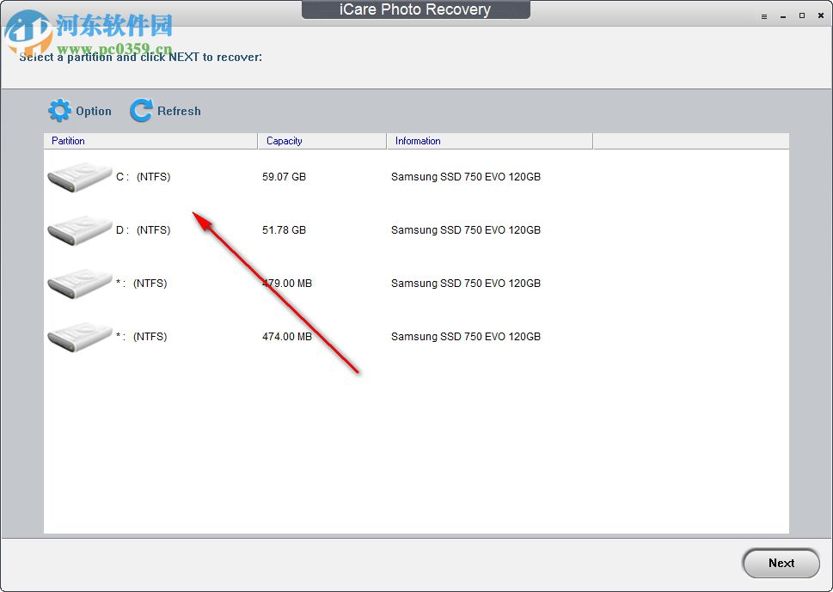The image size is (833, 592).
Task: Select the D: drive icon
Action: (x=78, y=229)
